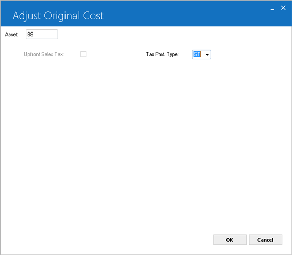Click the Tax Pmt. Type label

click(x=162, y=54)
